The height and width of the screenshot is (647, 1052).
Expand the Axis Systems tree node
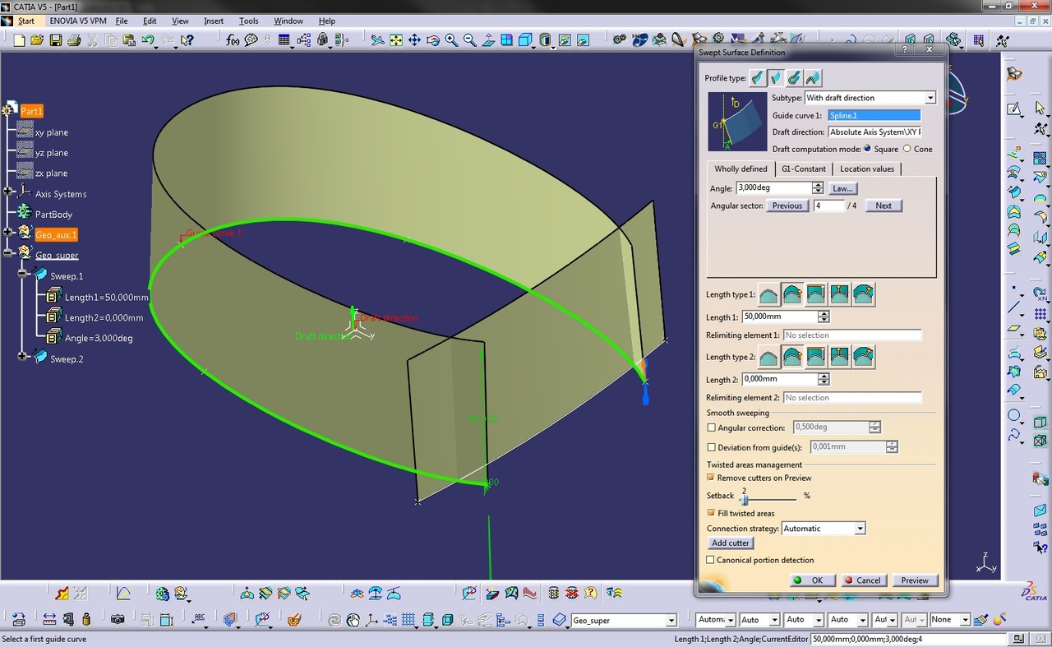[x=8, y=192]
